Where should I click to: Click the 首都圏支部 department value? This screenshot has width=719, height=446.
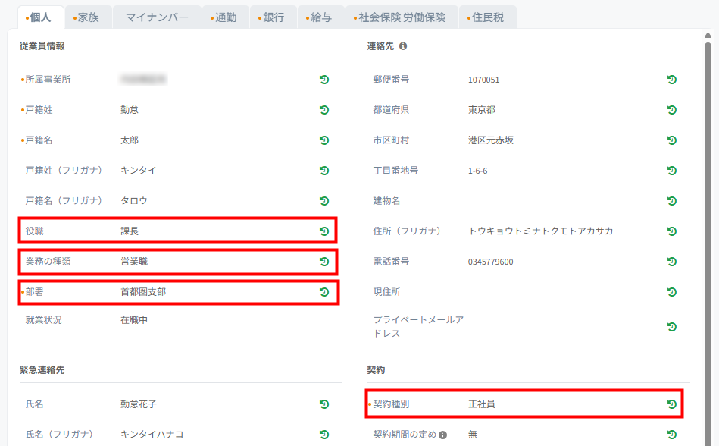coord(143,292)
